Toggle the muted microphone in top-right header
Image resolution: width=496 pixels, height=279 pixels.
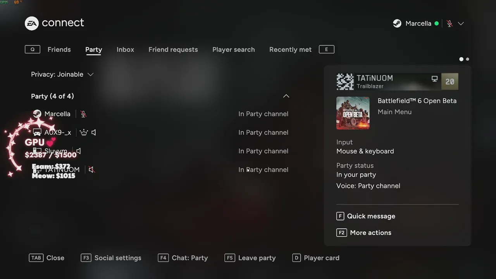point(449,24)
